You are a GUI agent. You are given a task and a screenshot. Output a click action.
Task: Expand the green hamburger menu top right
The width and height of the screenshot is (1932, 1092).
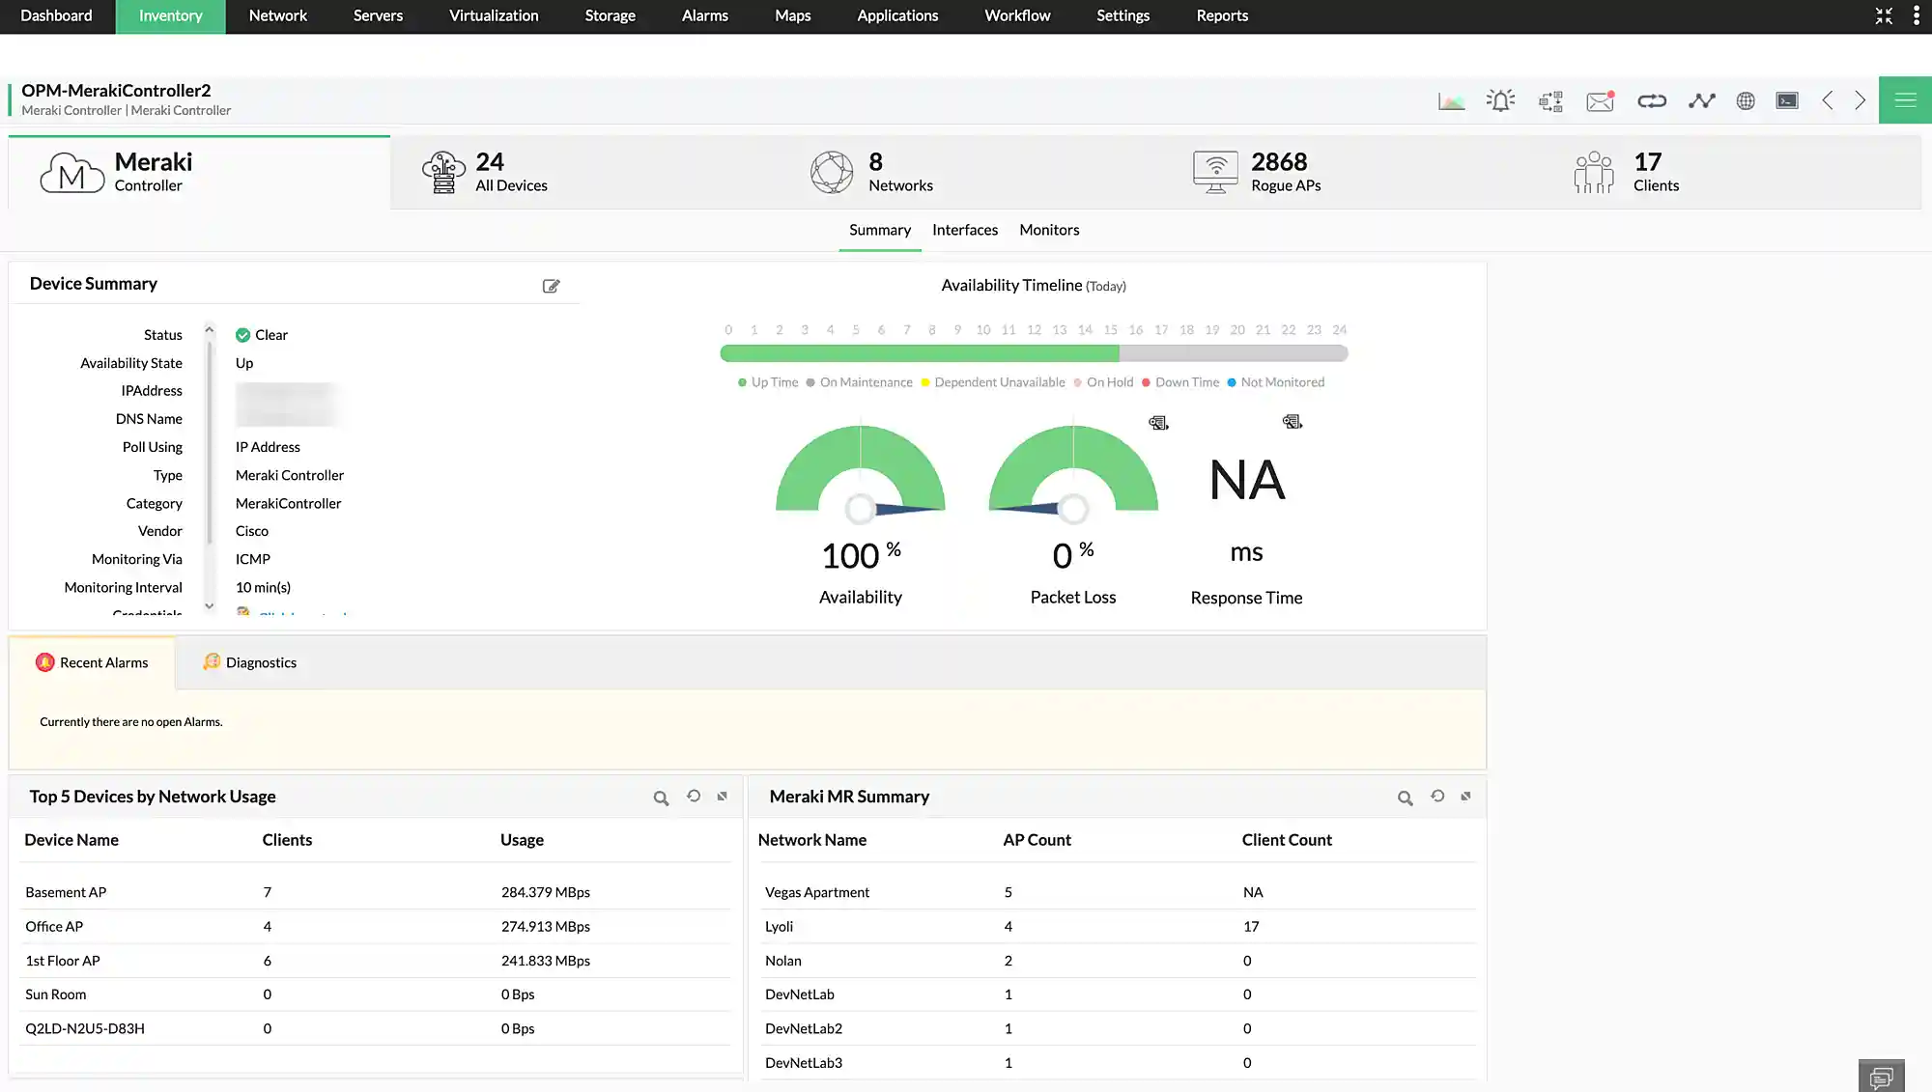[1904, 99]
